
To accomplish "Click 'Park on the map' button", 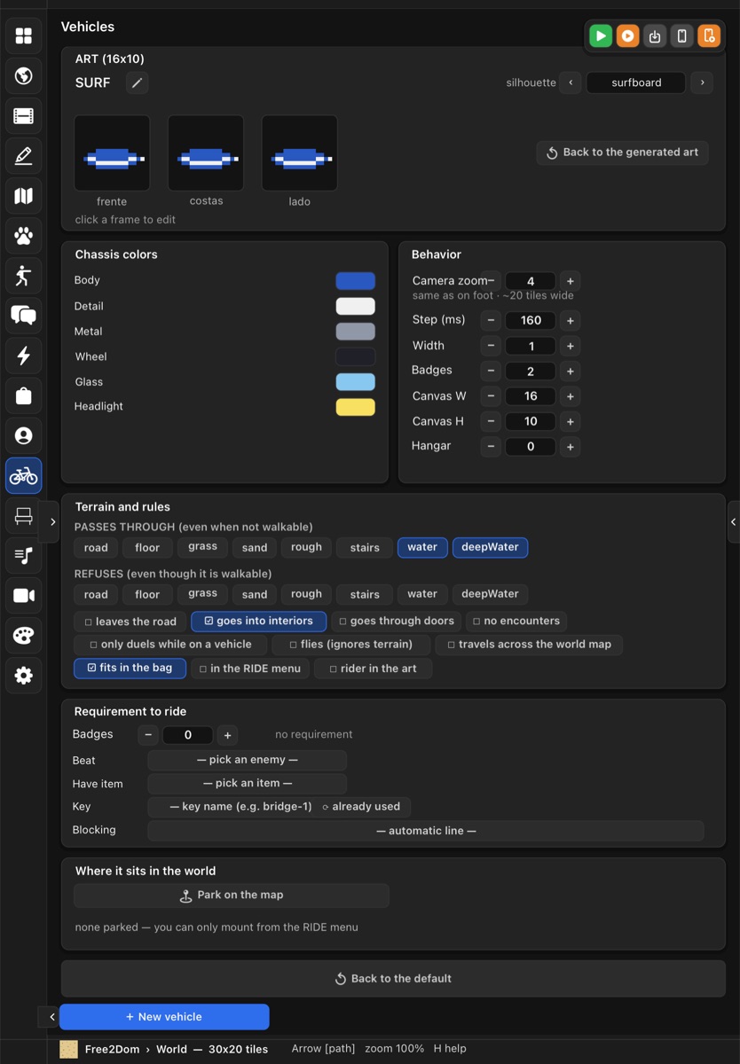I will click(x=232, y=896).
